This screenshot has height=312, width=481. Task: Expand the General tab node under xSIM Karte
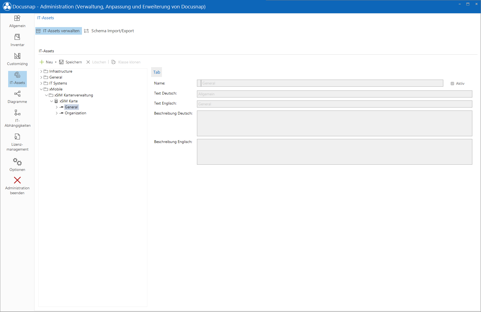click(x=57, y=107)
